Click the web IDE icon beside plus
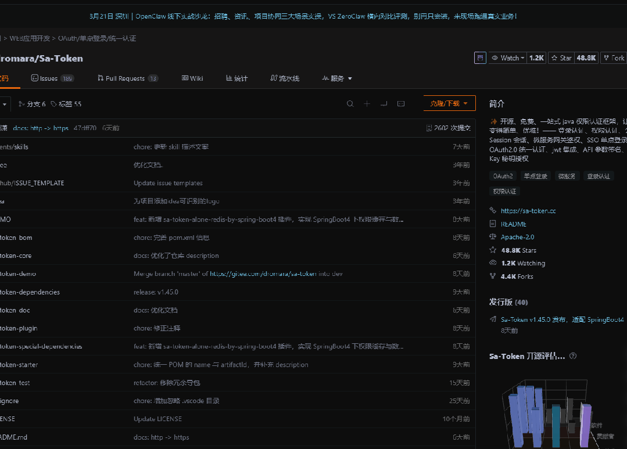The height and width of the screenshot is (449, 627). (x=384, y=103)
